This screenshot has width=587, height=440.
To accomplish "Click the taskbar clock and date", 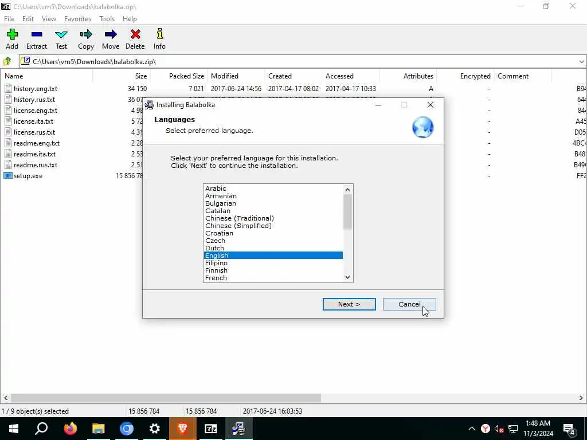I will (538, 429).
